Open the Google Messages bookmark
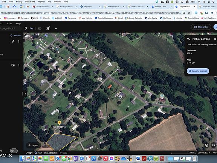The width and height of the screenshot is (217, 163). 104,18
